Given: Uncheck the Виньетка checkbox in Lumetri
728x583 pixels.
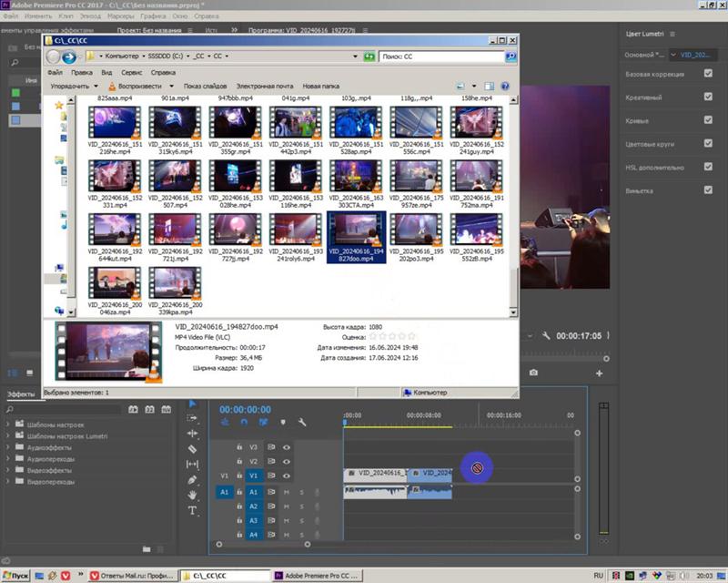Looking at the screenshot, I should click(x=708, y=190).
